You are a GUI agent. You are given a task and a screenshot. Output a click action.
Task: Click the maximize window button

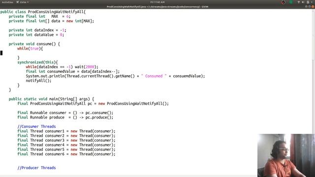pos(310,6)
